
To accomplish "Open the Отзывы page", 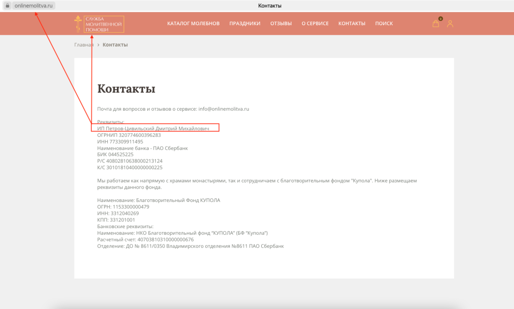I will (x=281, y=24).
